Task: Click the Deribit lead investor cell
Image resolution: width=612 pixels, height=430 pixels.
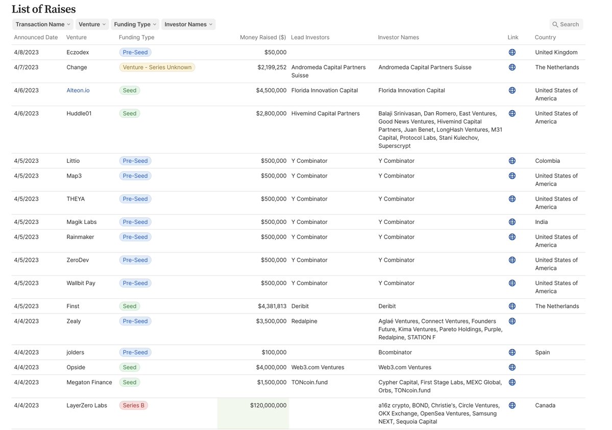Action: [300, 307]
